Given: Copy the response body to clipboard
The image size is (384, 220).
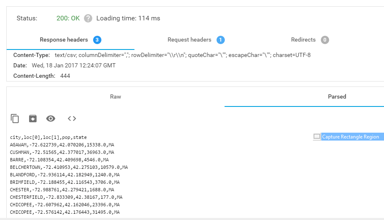Looking at the screenshot, I should (15, 119).
